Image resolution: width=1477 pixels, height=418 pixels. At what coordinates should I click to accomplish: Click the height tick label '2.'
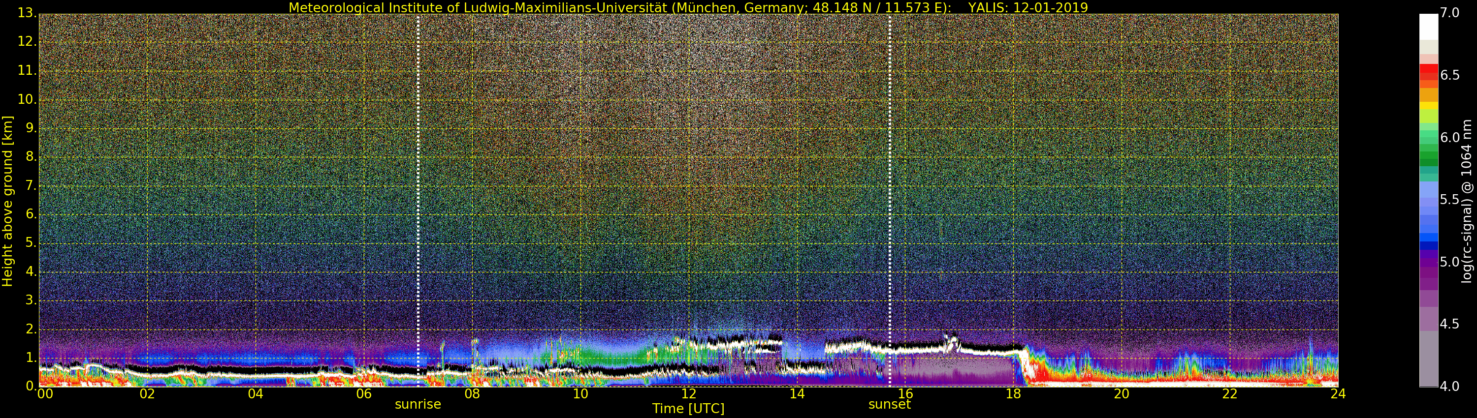(x=31, y=328)
